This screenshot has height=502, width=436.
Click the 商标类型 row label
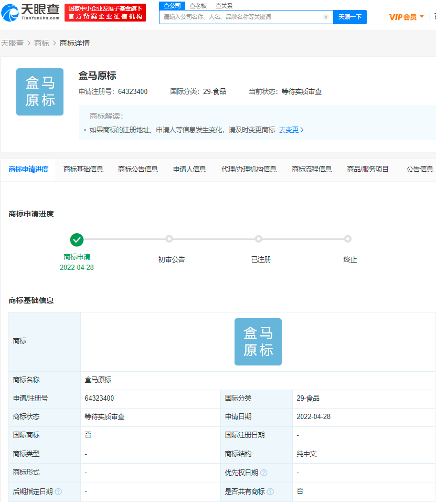pyautogui.click(x=26, y=454)
